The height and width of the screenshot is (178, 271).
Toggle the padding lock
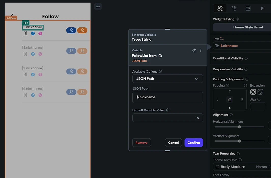pos(230,100)
